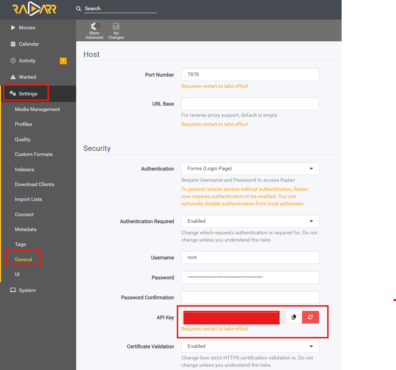
Task: Click the URL Base text field
Action: (250, 104)
